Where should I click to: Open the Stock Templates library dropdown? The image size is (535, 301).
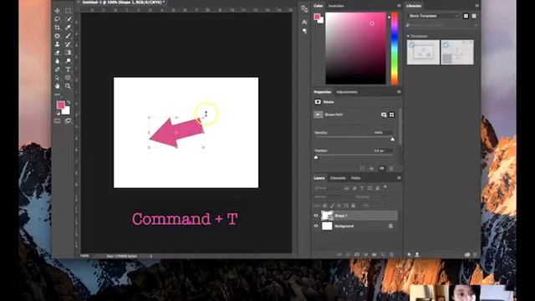(x=433, y=16)
